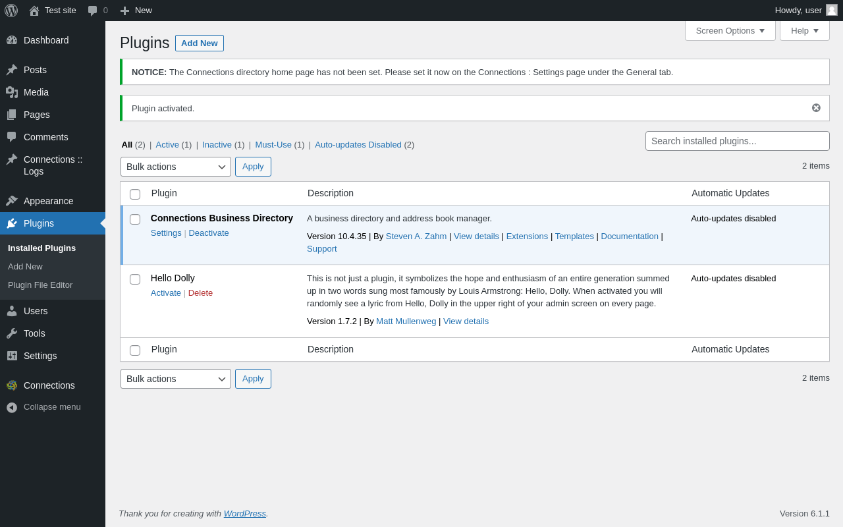Expand the Screen Options panel

click(x=730, y=30)
